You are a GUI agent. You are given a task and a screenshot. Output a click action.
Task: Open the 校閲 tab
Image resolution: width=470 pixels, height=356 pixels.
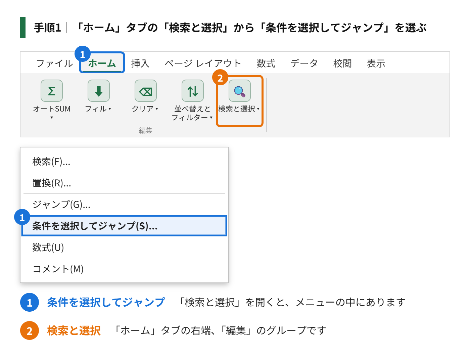(x=342, y=63)
